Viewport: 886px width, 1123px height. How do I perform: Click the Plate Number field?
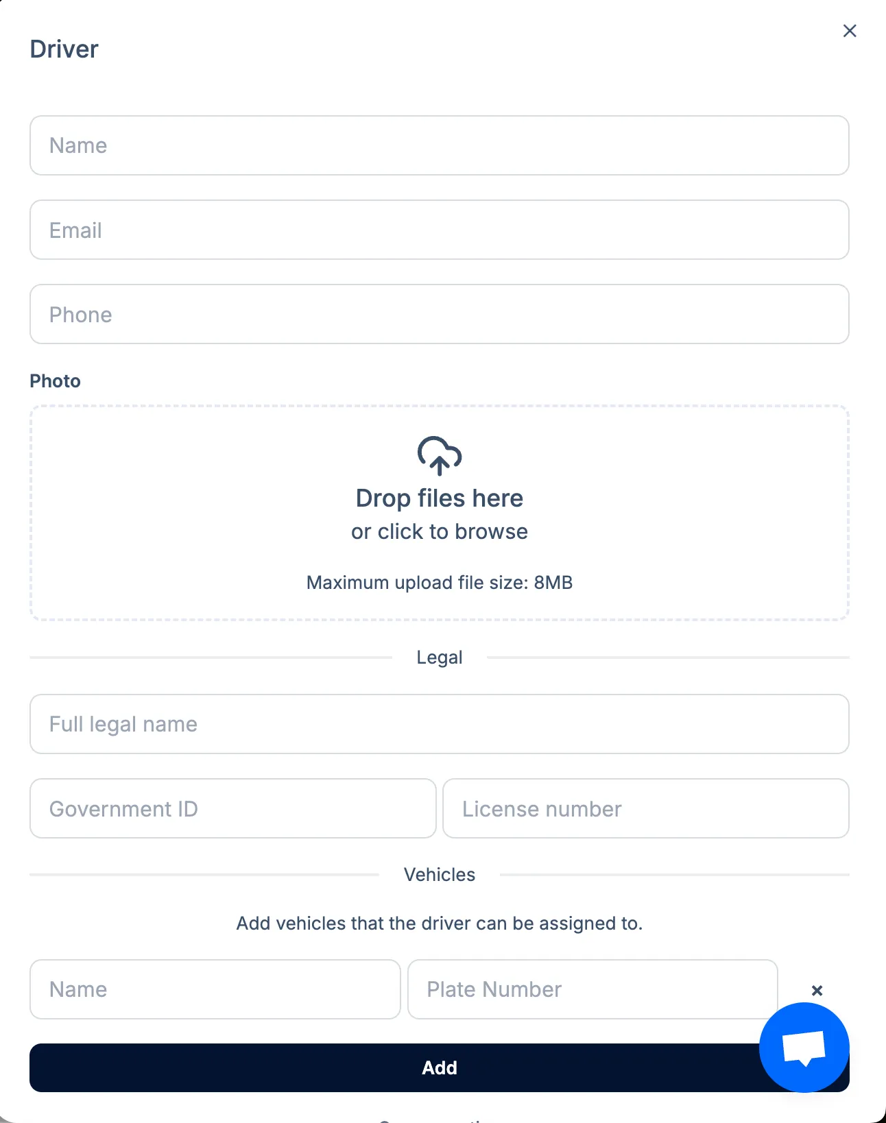point(592,989)
